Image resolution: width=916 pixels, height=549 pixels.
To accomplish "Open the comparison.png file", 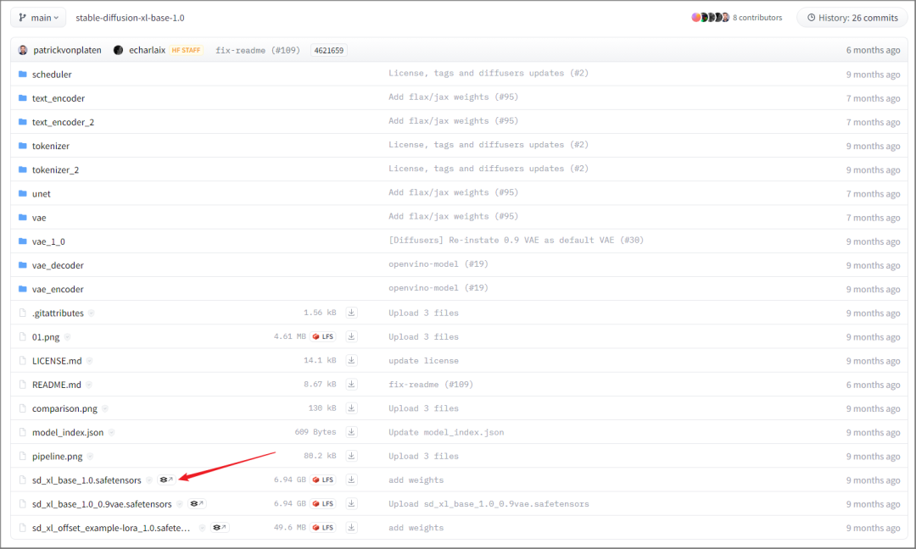I will coord(64,409).
